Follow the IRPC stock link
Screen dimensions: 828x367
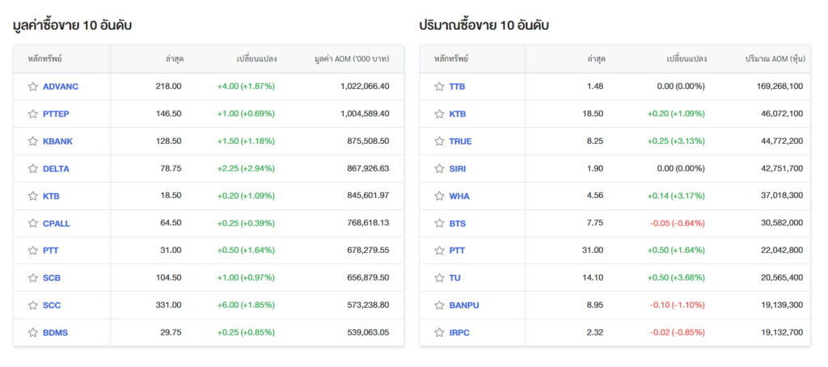(x=459, y=333)
